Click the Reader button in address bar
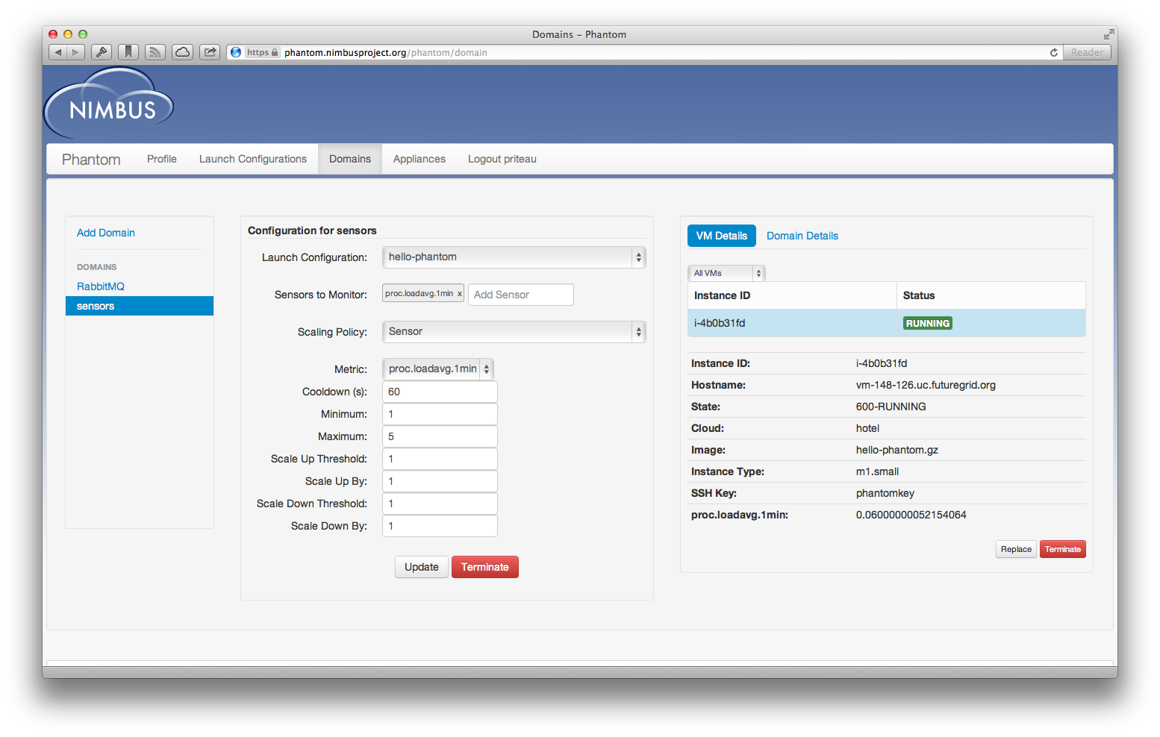1160x737 pixels. [1087, 52]
